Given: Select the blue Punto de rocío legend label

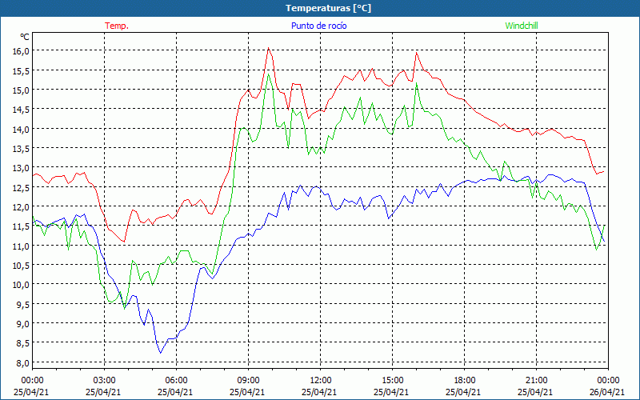Looking at the screenshot, I should click(x=318, y=26).
